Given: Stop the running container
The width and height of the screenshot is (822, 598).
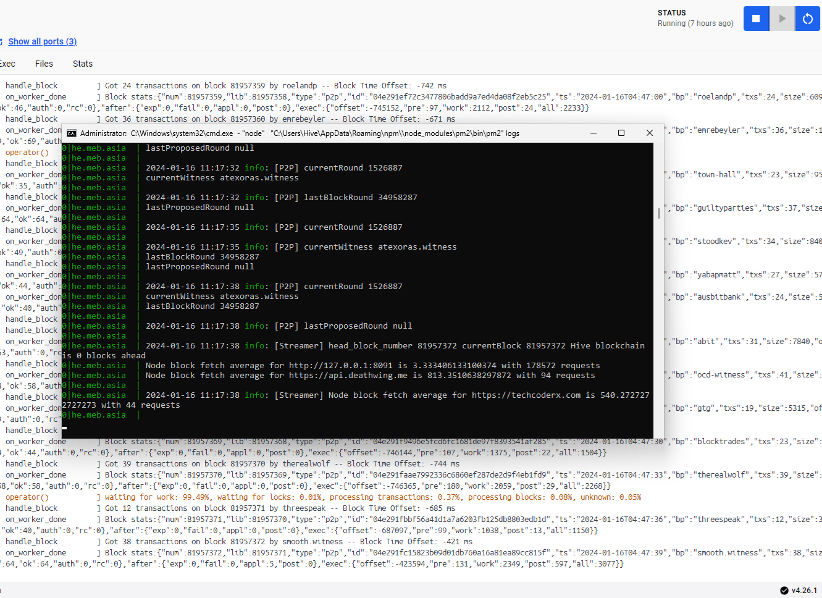Looking at the screenshot, I should coord(756,19).
